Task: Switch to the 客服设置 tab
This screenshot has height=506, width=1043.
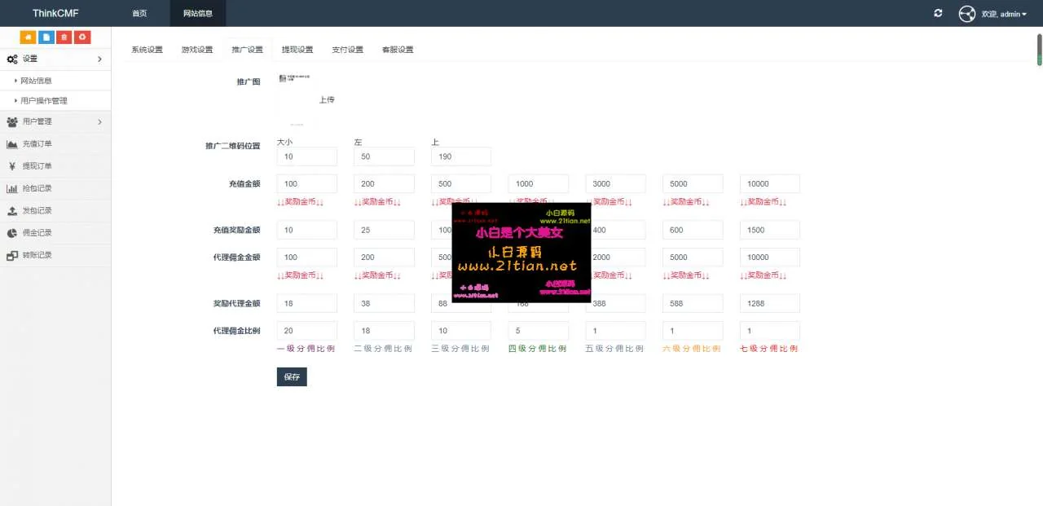Action: (x=398, y=50)
